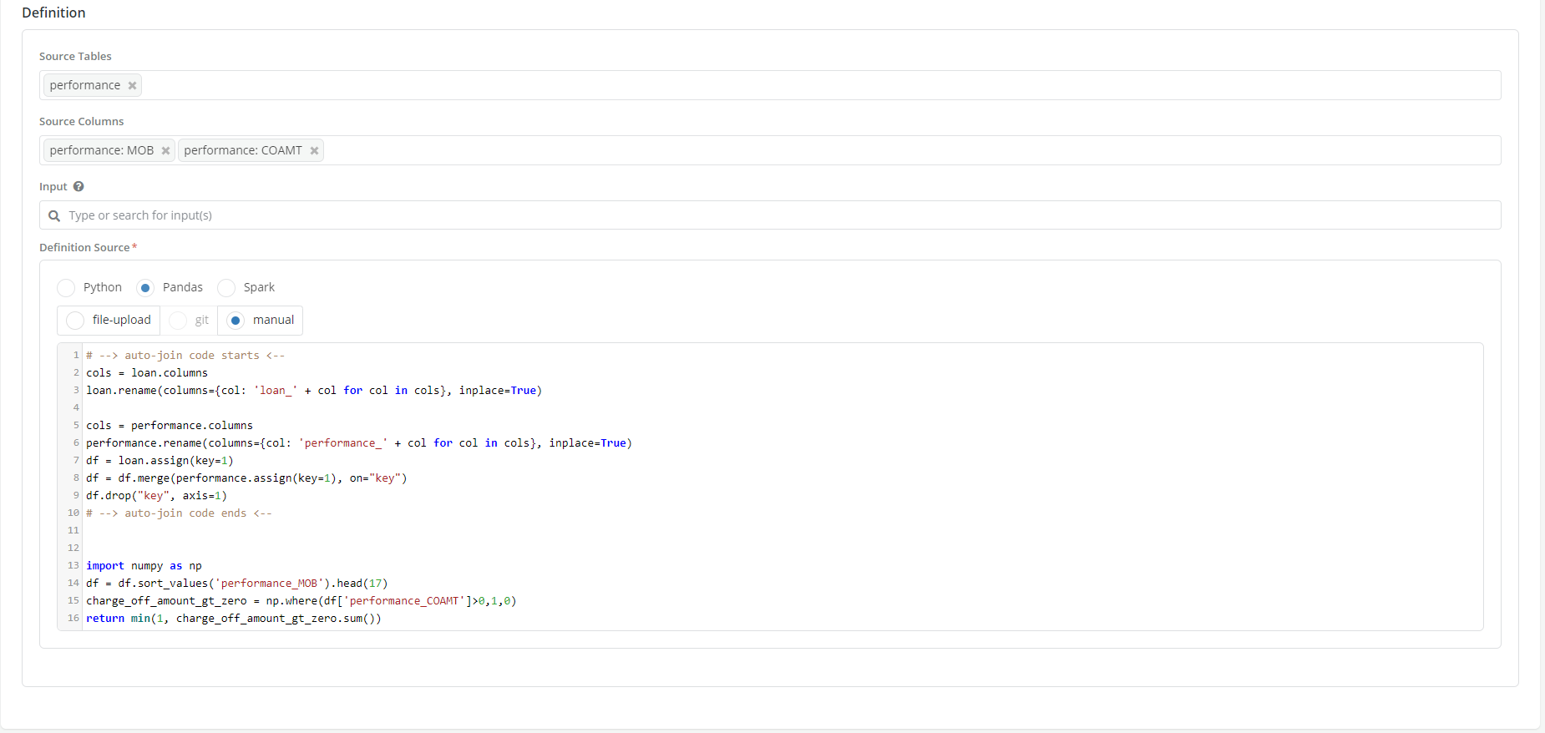This screenshot has width=1545, height=733.
Task: Click the return min line in code editor
Action: pyautogui.click(x=233, y=619)
